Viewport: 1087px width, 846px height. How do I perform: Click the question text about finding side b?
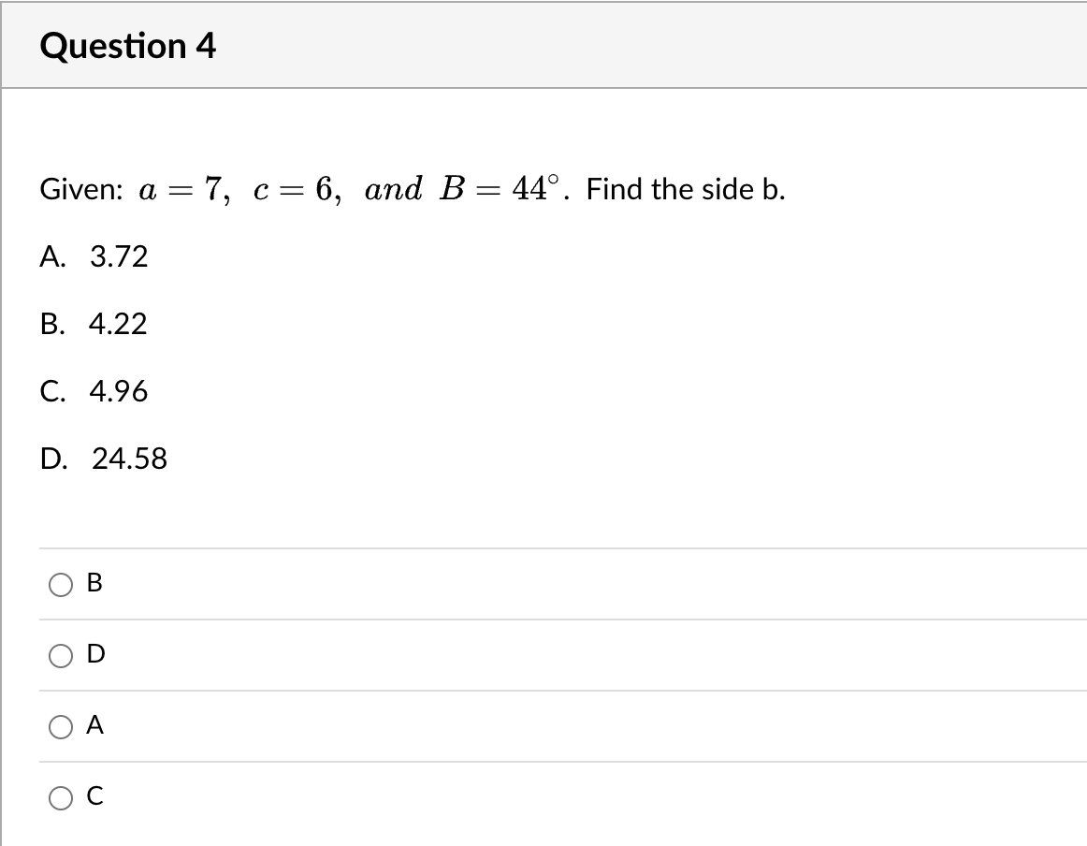[x=412, y=188]
